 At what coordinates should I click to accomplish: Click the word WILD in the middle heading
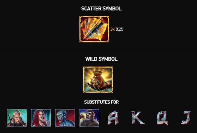(91, 59)
